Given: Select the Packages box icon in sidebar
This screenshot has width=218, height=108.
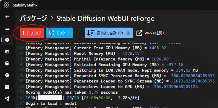Looking at the screenshot, I should coord(7,40).
